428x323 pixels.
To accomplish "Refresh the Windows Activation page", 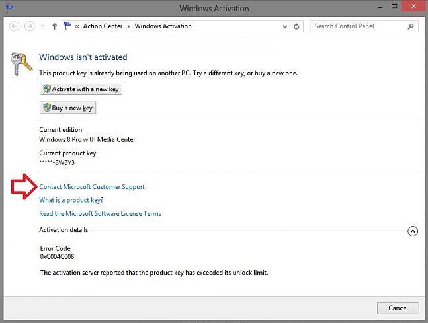I will tap(296, 26).
